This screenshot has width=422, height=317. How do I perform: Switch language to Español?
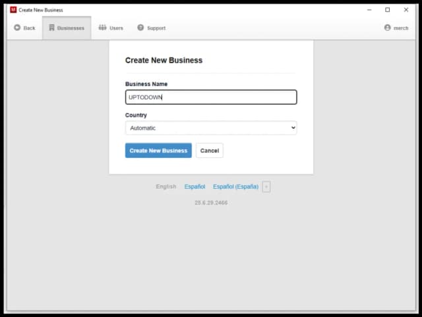point(195,187)
